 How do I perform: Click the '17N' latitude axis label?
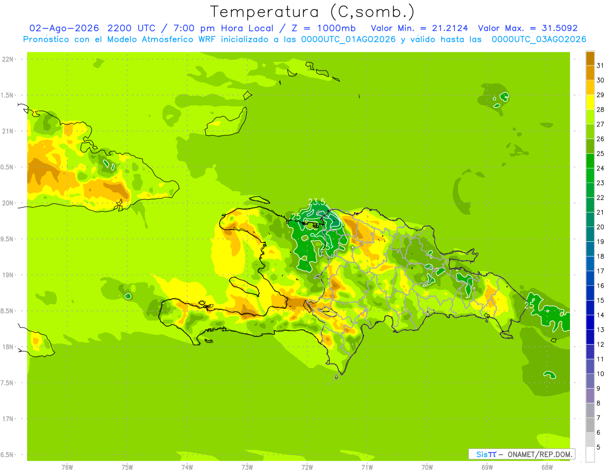tap(8, 419)
